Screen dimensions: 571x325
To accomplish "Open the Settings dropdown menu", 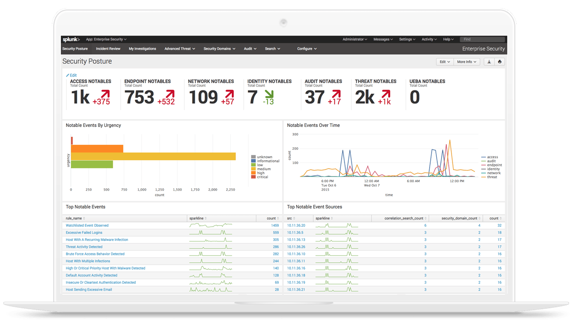I will coord(407,39).
